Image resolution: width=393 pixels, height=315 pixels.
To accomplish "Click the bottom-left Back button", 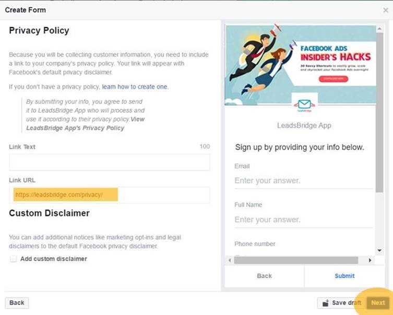I will pos(17,302).
